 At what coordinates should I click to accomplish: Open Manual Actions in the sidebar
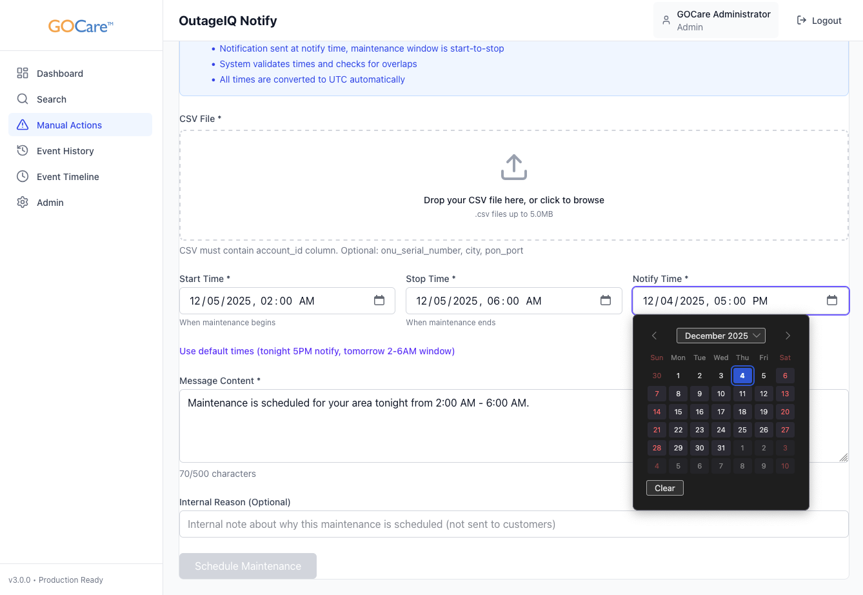coord(69,125)
